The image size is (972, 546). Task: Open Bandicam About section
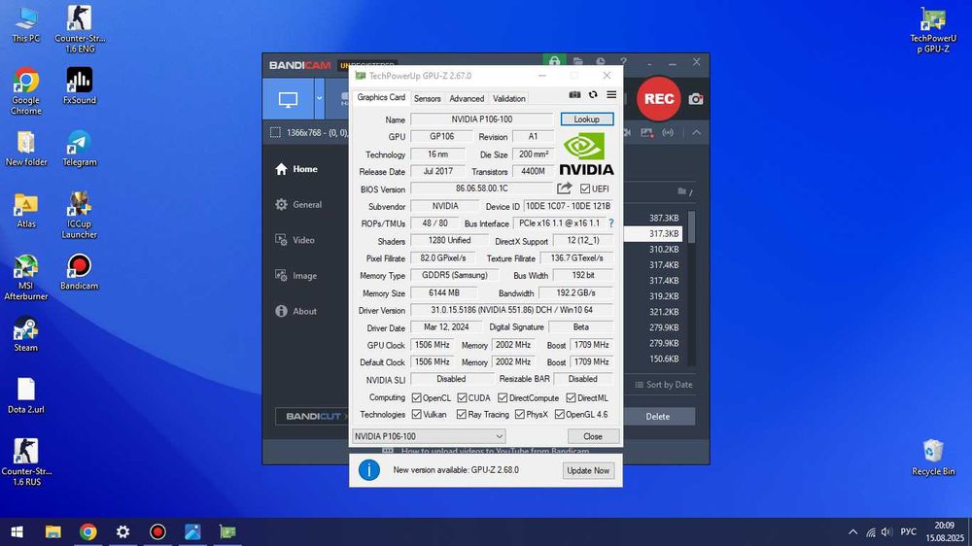[x=296, y=311]
